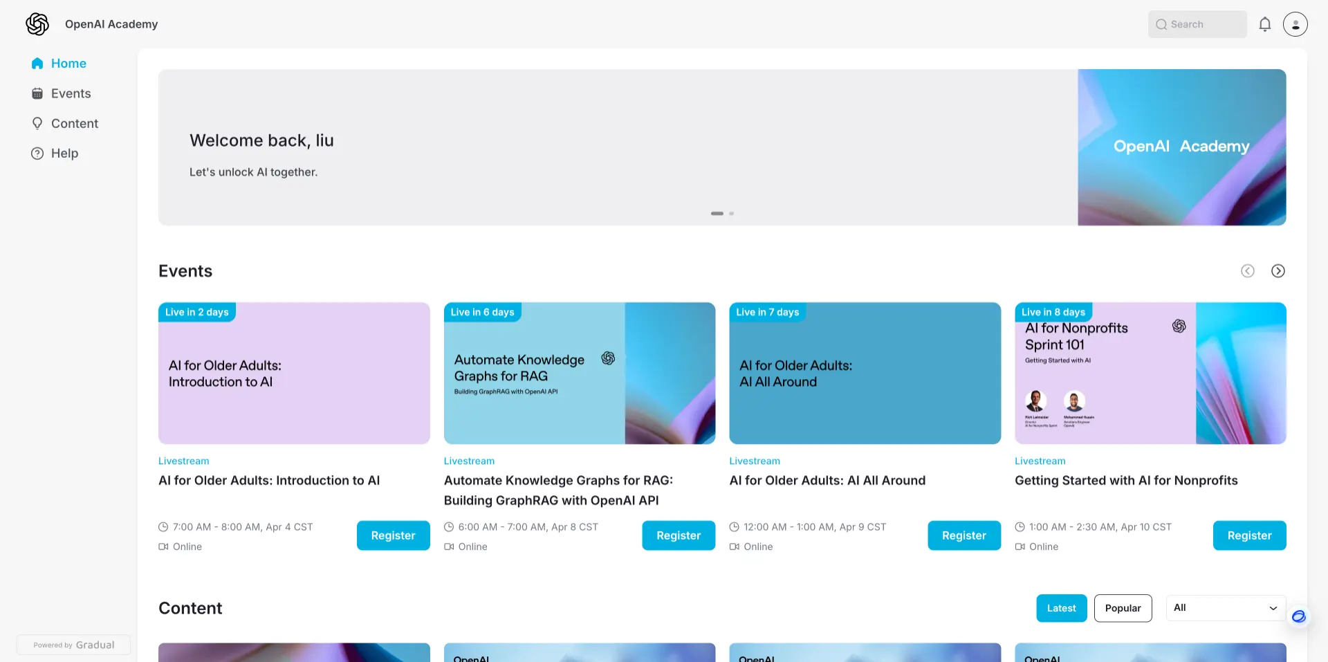1328x662 pixels.
Task: Open event title AI for Older Adults: AI All Around
Action: (827, 481)
